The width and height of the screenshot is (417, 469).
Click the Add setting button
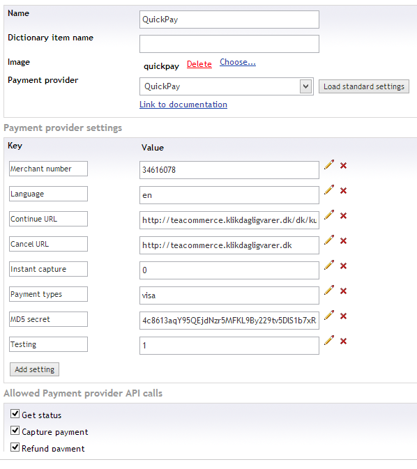point(34,369)
